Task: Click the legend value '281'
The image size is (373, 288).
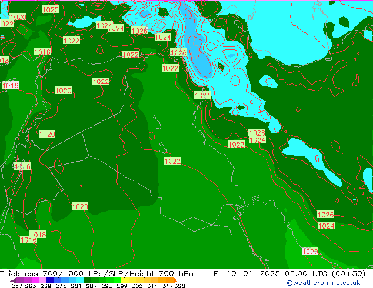Action: pos(76,286)
